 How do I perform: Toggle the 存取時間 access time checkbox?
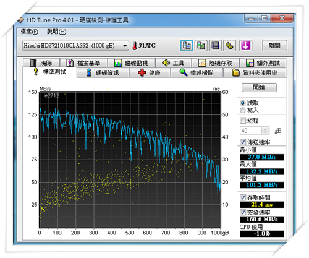click(243, 197)
